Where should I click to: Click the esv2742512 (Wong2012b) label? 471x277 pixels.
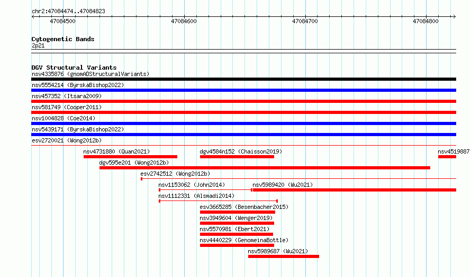click(x=175, y=174)
